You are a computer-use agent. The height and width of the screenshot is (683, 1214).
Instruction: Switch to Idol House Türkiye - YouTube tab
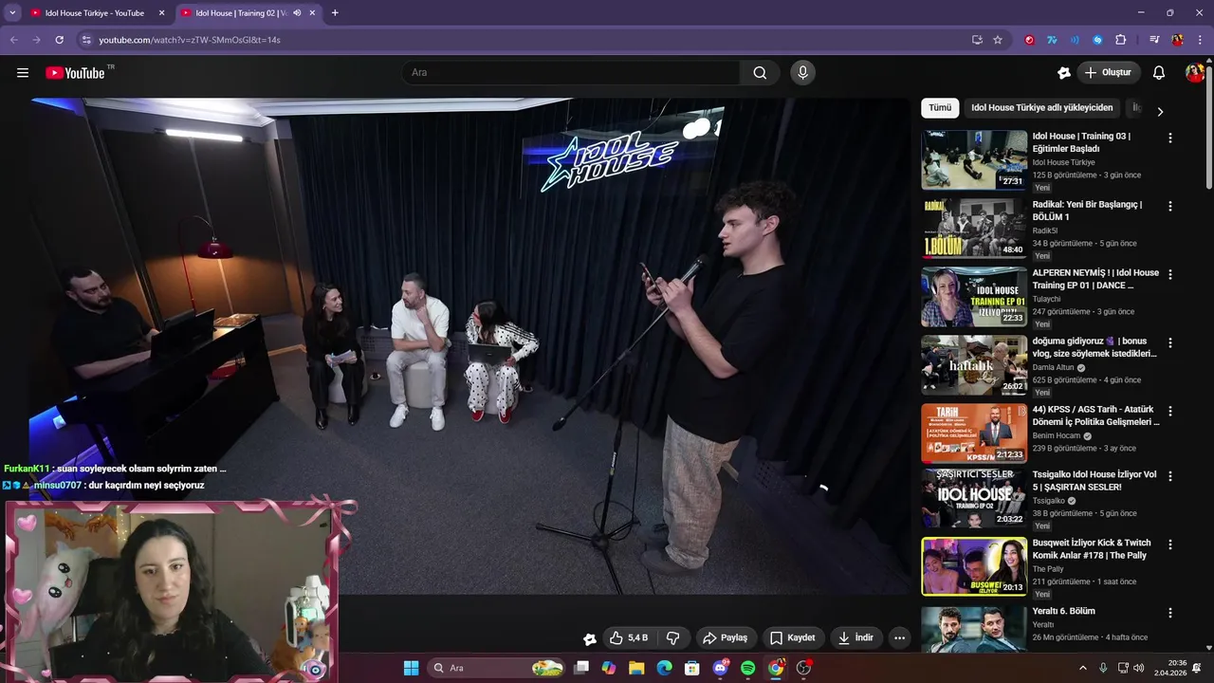click(97, 13)
